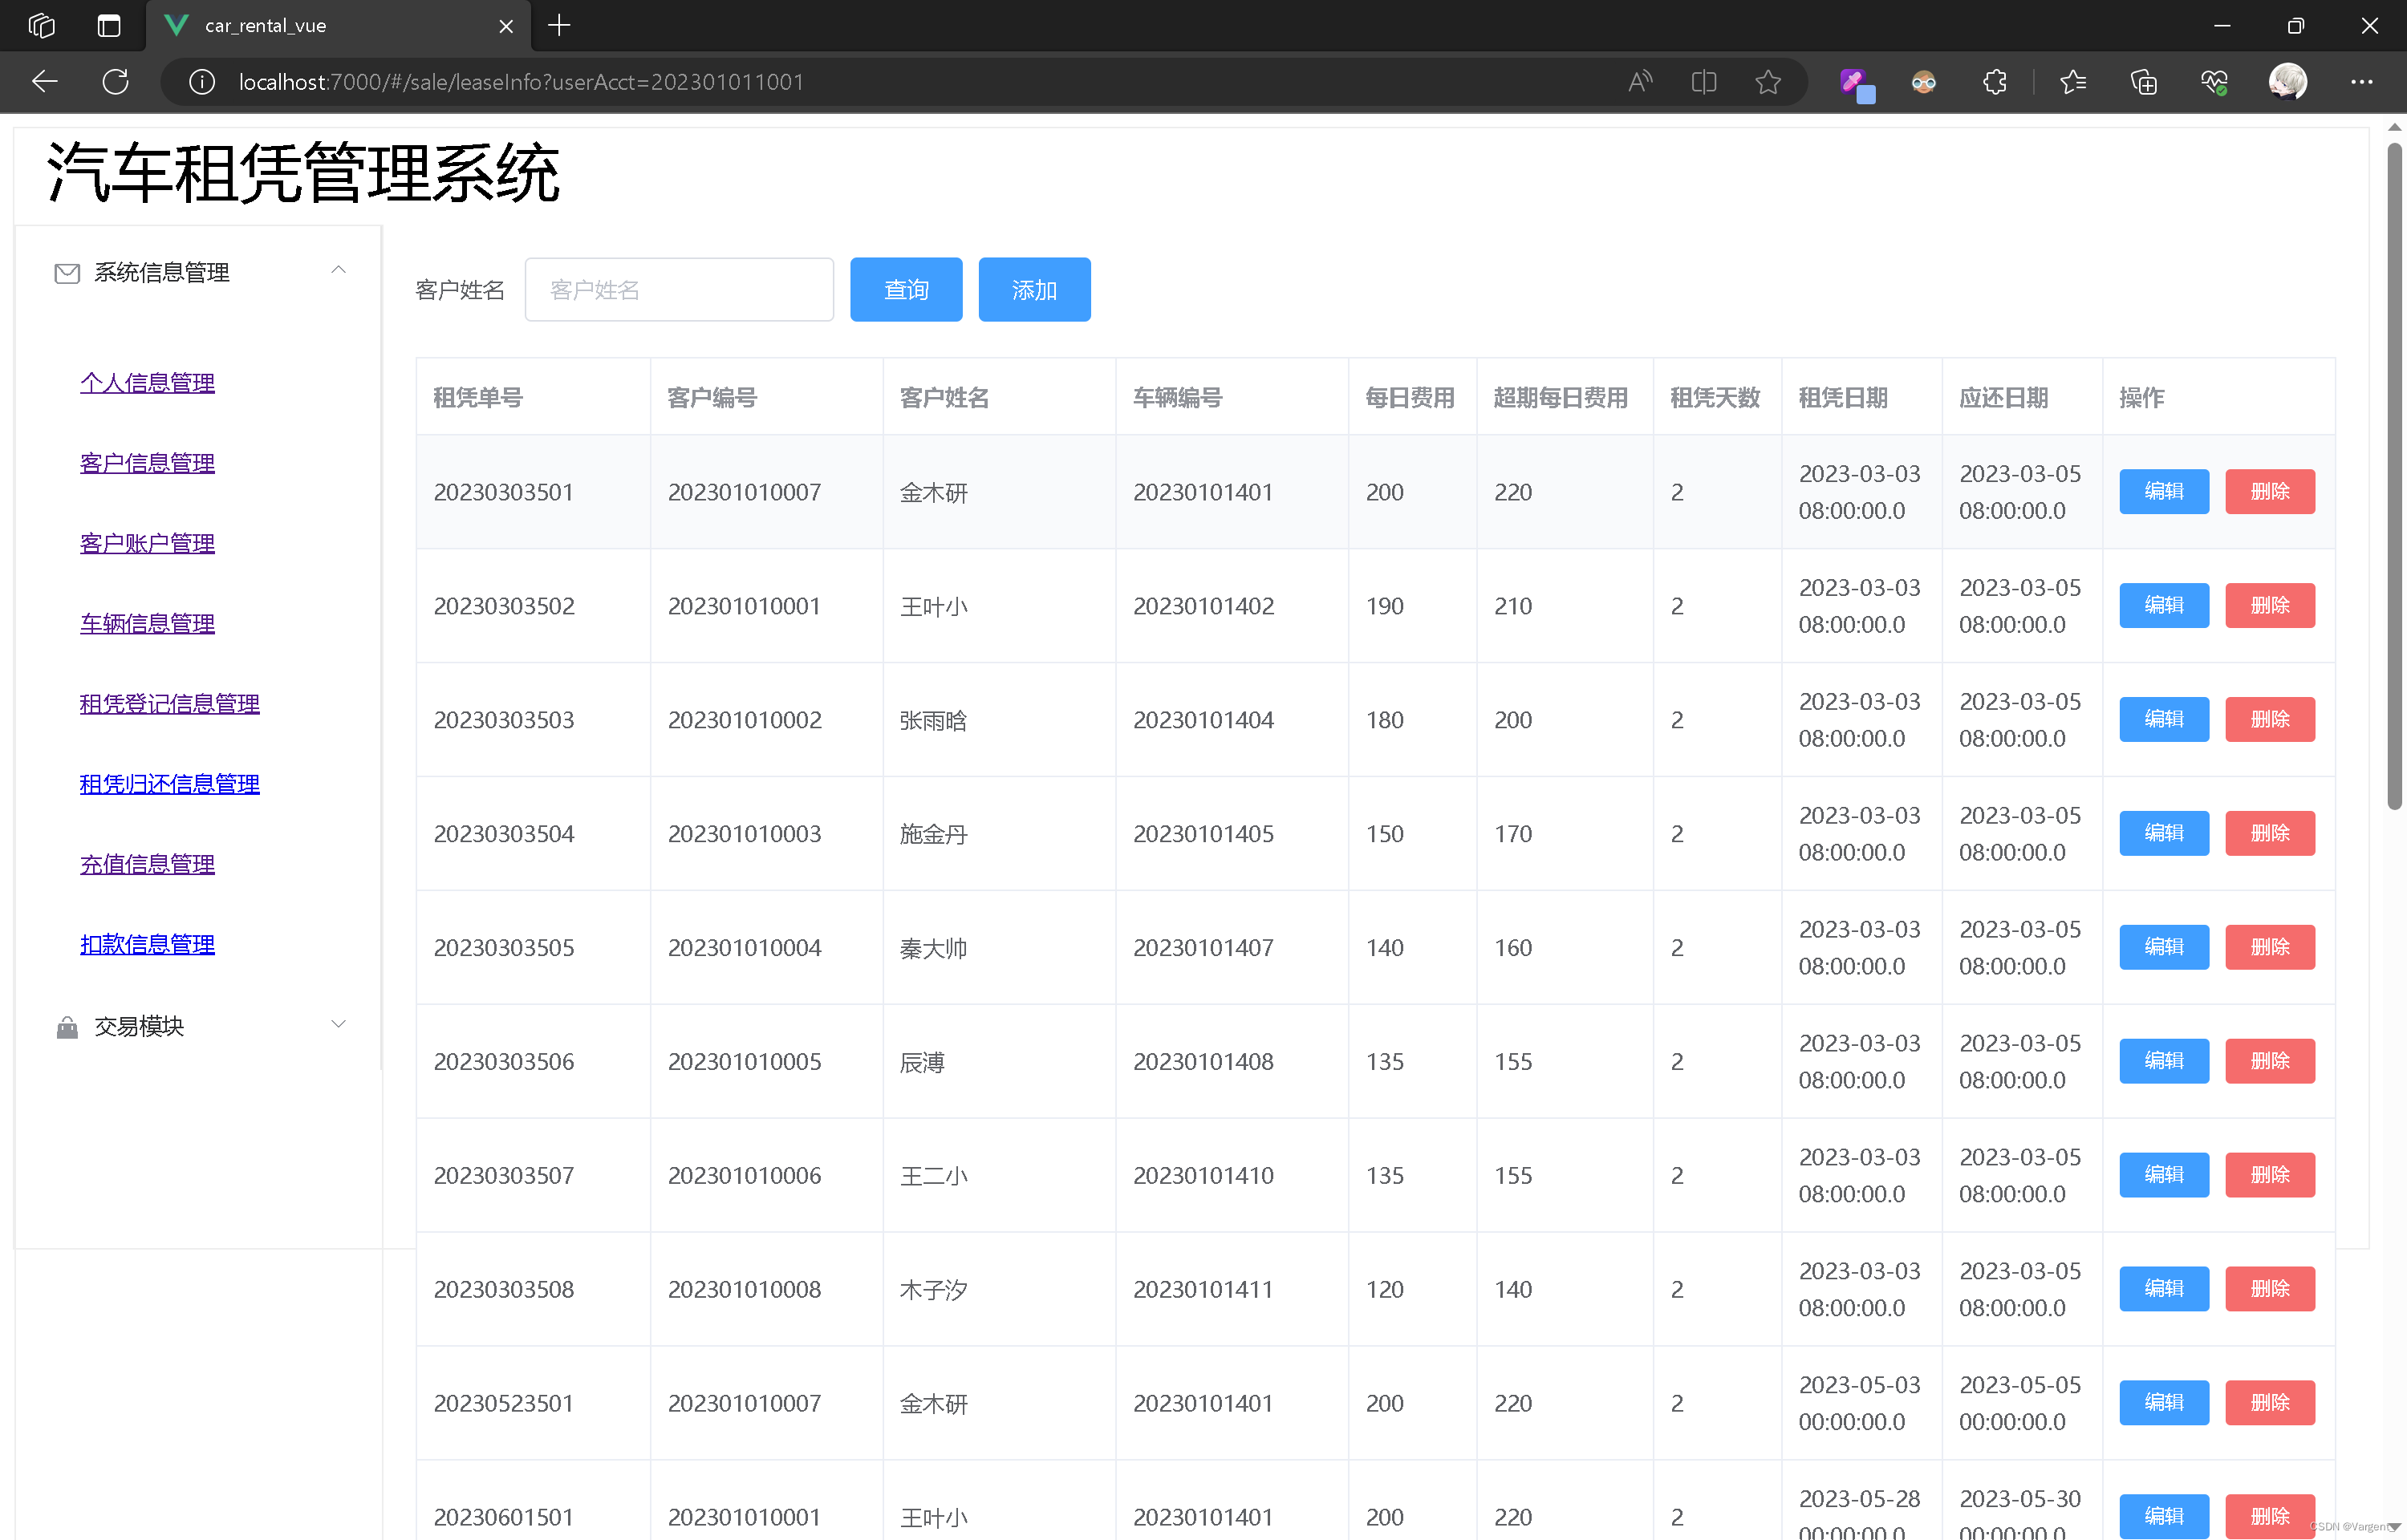Click the 查询 search button
This screenshot has height=1540, width=2407.
coord(906,290)
